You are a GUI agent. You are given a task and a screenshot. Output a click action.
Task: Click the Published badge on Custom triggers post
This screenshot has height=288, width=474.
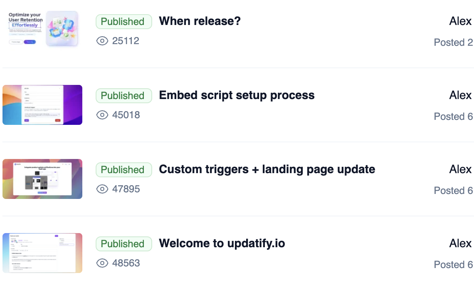click(x=123, y=170)
